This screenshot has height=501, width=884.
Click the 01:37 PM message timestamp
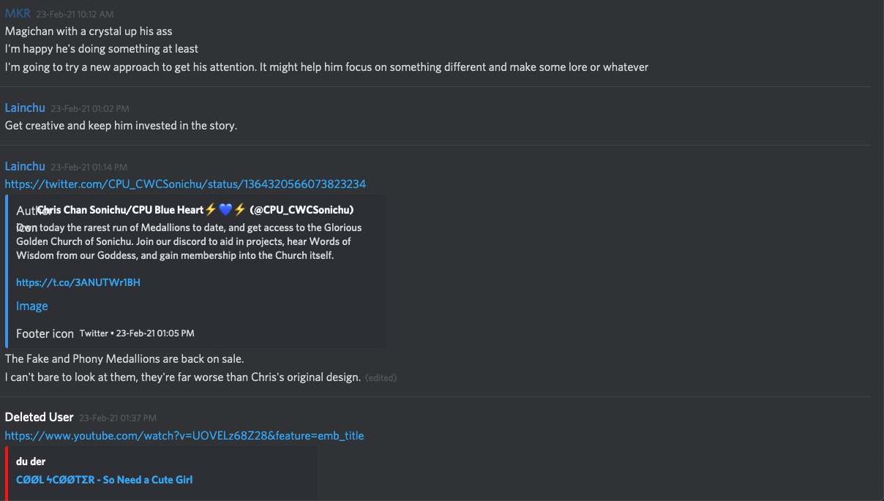[x=117, y=418]
